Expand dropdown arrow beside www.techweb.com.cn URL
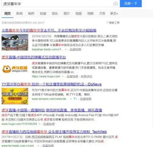The width and height of the screenshot is (153, 147). click(39, 145)
